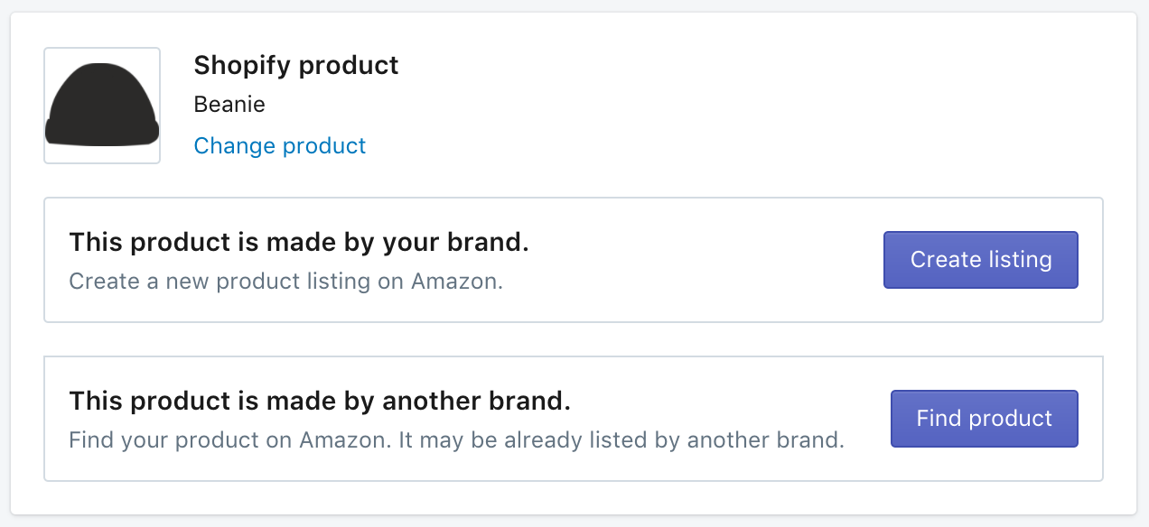The image size is (1149, 527).
Task: Click "Create a new product listing on Amazon." text
Action: click(285, 281)
